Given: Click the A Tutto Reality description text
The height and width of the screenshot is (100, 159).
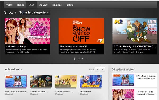Looking at the screenshot, I should 132,51.
